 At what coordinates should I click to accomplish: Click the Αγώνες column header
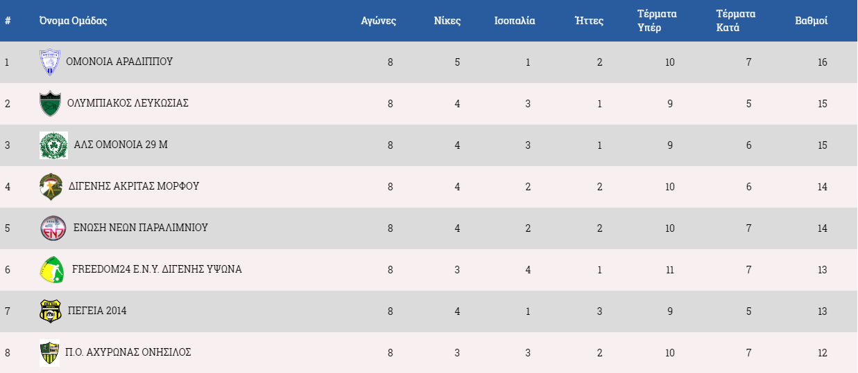[379, 21]
